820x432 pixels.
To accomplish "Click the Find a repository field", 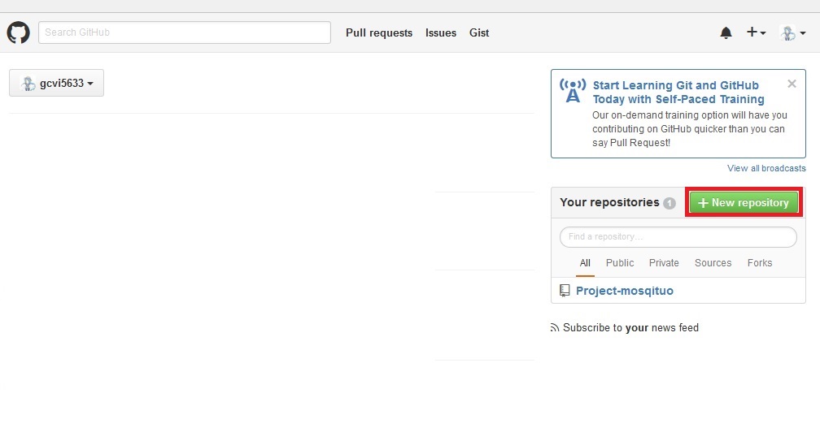I will coord(678,237).
